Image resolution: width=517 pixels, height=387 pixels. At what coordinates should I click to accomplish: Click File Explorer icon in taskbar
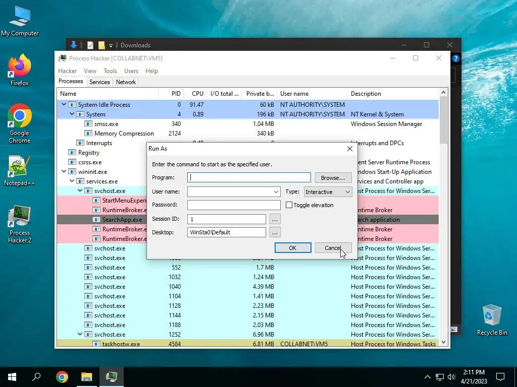[x=87, y=377]
